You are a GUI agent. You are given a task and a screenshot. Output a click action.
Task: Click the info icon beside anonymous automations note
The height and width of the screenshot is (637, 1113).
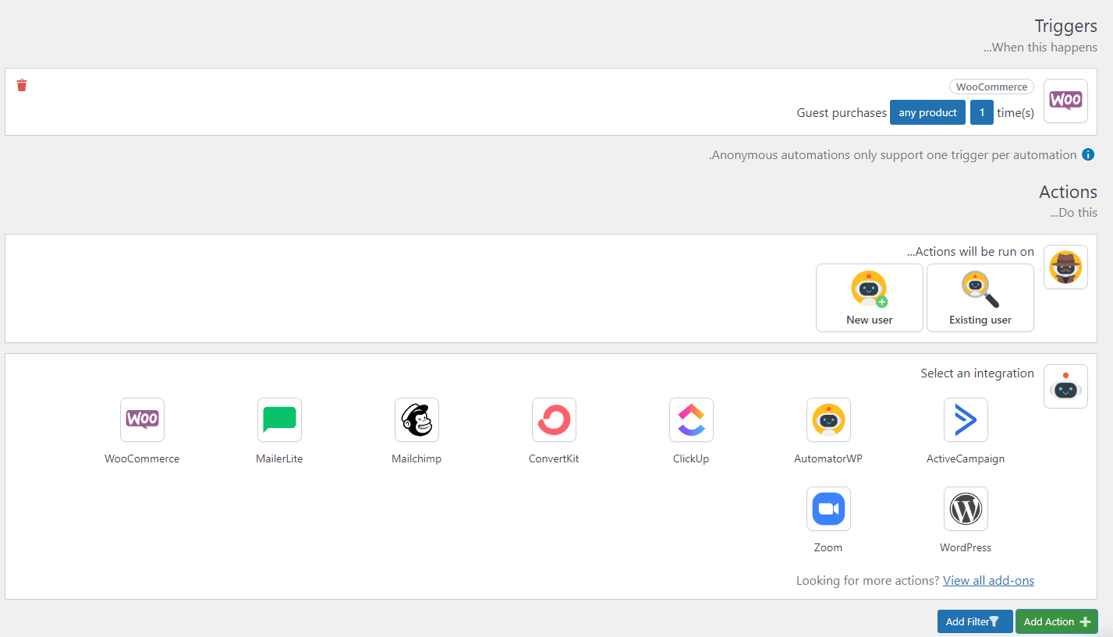click(1088, 154)
